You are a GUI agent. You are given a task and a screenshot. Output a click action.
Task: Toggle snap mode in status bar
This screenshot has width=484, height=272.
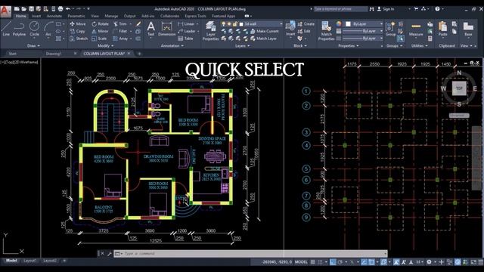(x=321, y=262)
